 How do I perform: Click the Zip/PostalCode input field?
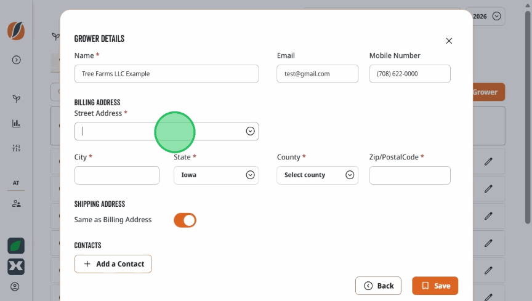coord(410,175)
